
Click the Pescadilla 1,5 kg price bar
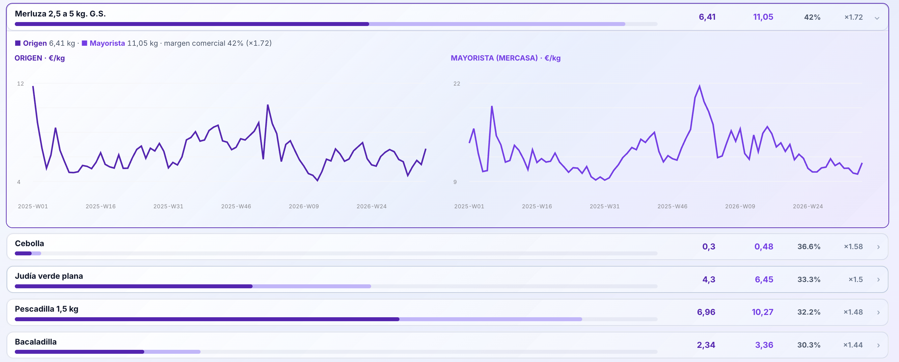(x=336, y=319)
